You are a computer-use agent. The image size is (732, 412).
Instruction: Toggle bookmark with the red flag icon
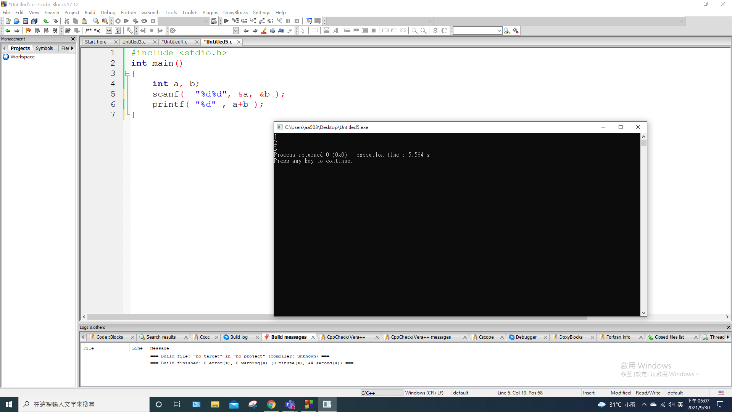[28, 31]
